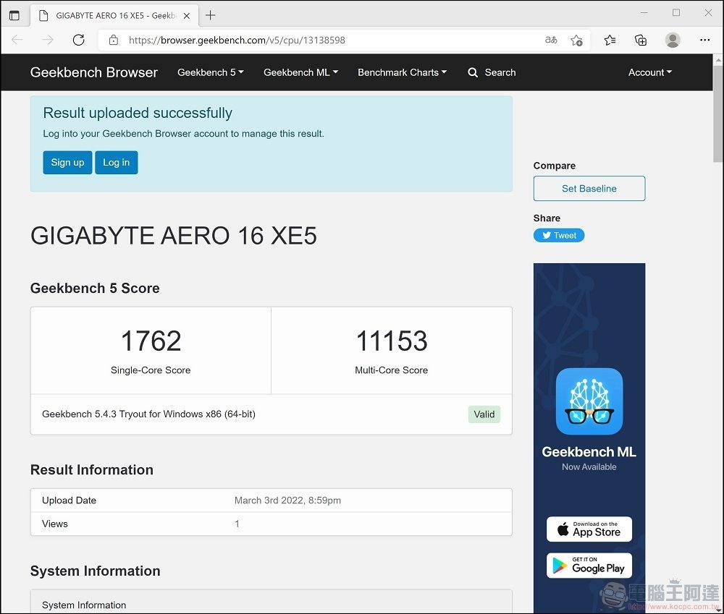Click the Views row value 1
The height and width of the screenshot is (614, 724).
click(x=237, y=524)
